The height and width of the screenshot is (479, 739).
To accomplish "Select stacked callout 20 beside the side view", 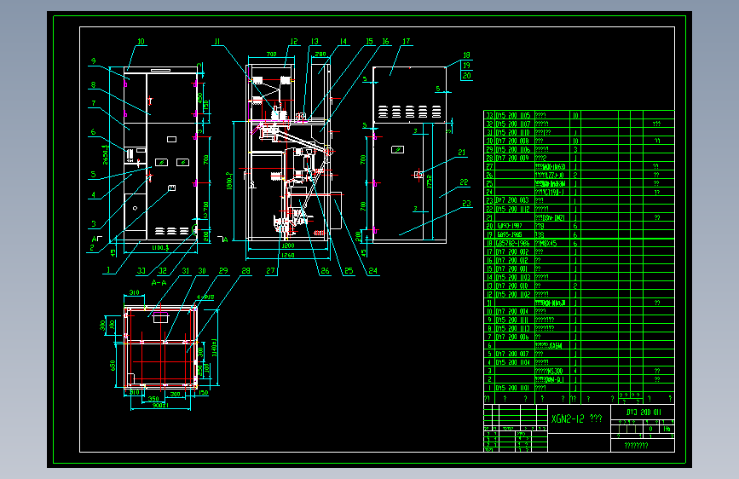I will pos(466,76).
